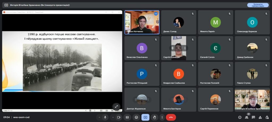Open the activities panel
This screenshot has width=272, height=122.
(260, 117)
